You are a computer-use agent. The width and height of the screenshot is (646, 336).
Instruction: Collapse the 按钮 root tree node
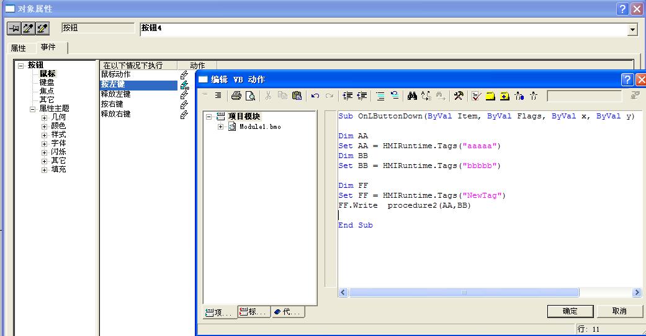pyautogui.click(x=20, y=66)
